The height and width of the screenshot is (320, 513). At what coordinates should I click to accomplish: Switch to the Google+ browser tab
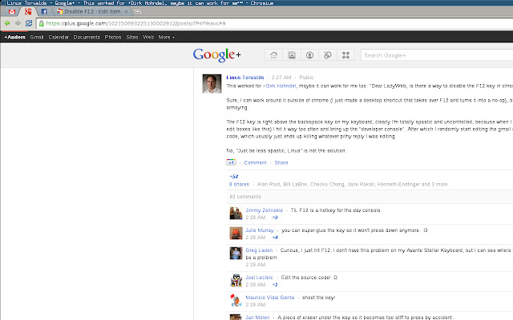pyautogui.click(x=28, y=12)
